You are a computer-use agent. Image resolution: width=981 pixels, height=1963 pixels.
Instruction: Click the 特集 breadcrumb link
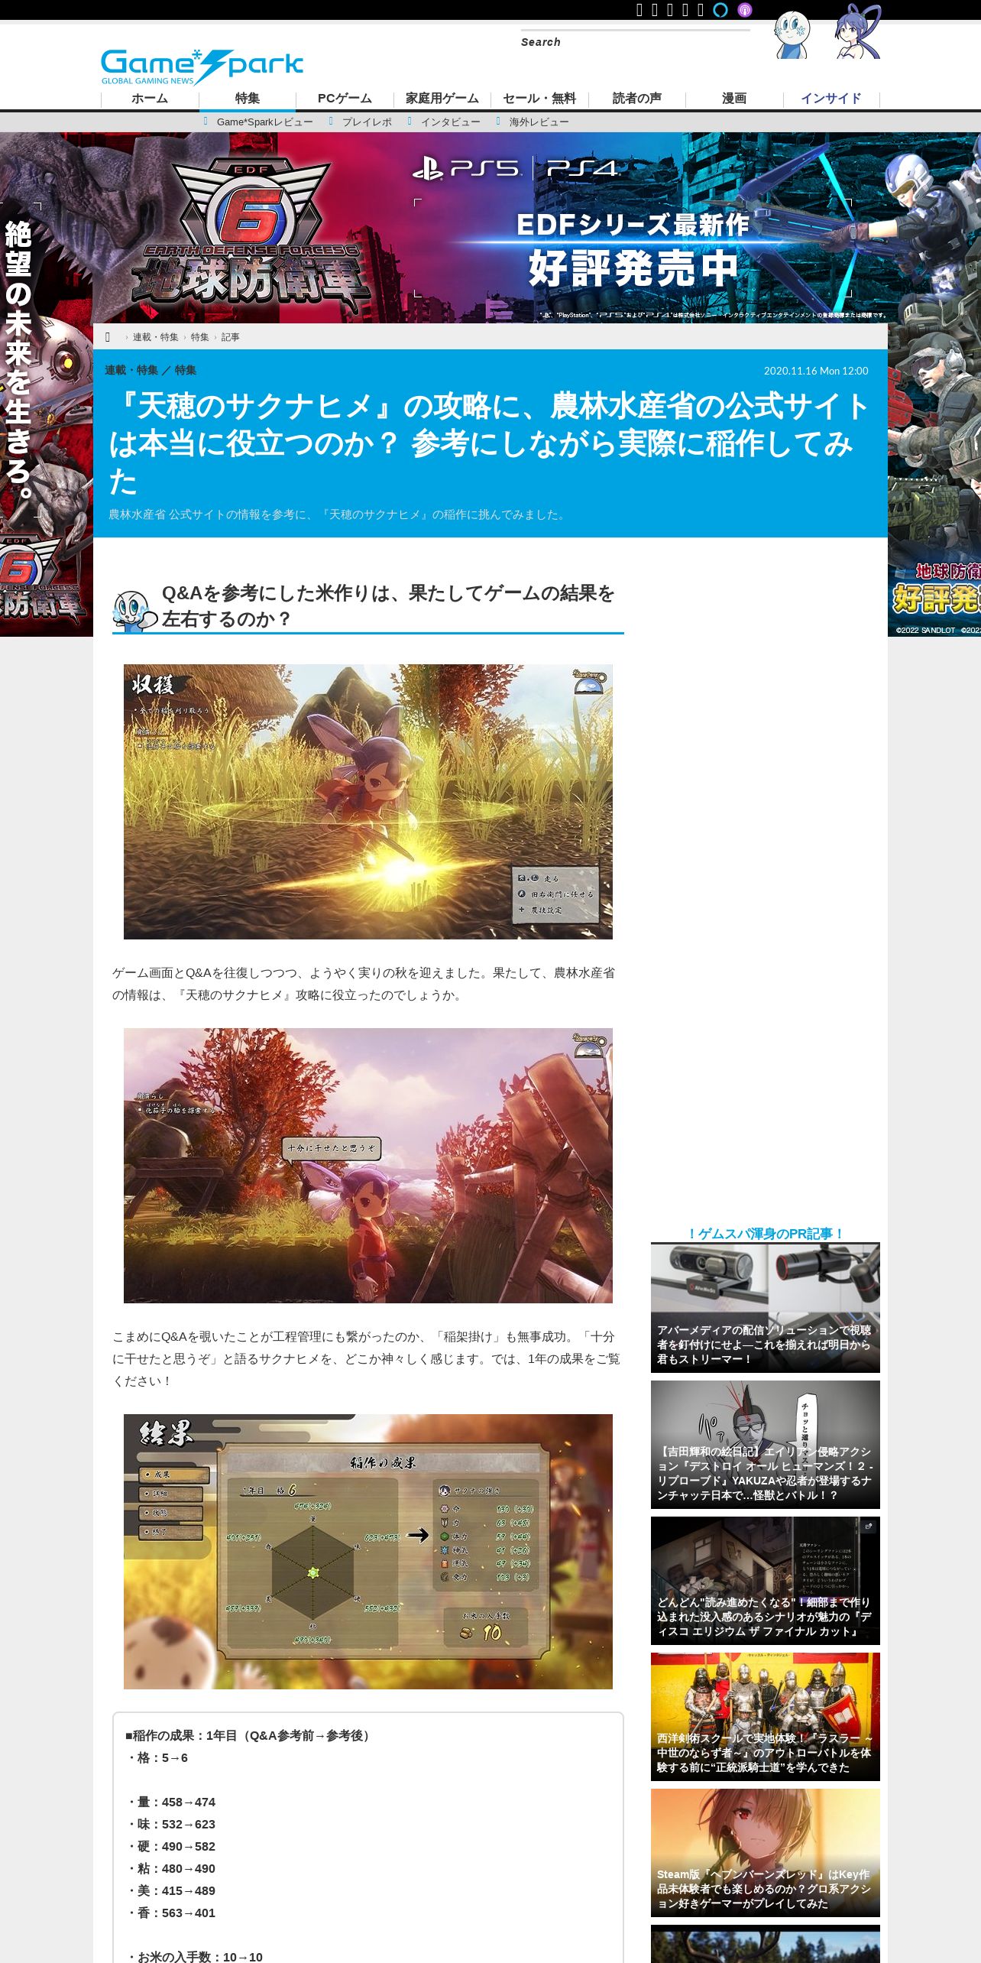199,337
